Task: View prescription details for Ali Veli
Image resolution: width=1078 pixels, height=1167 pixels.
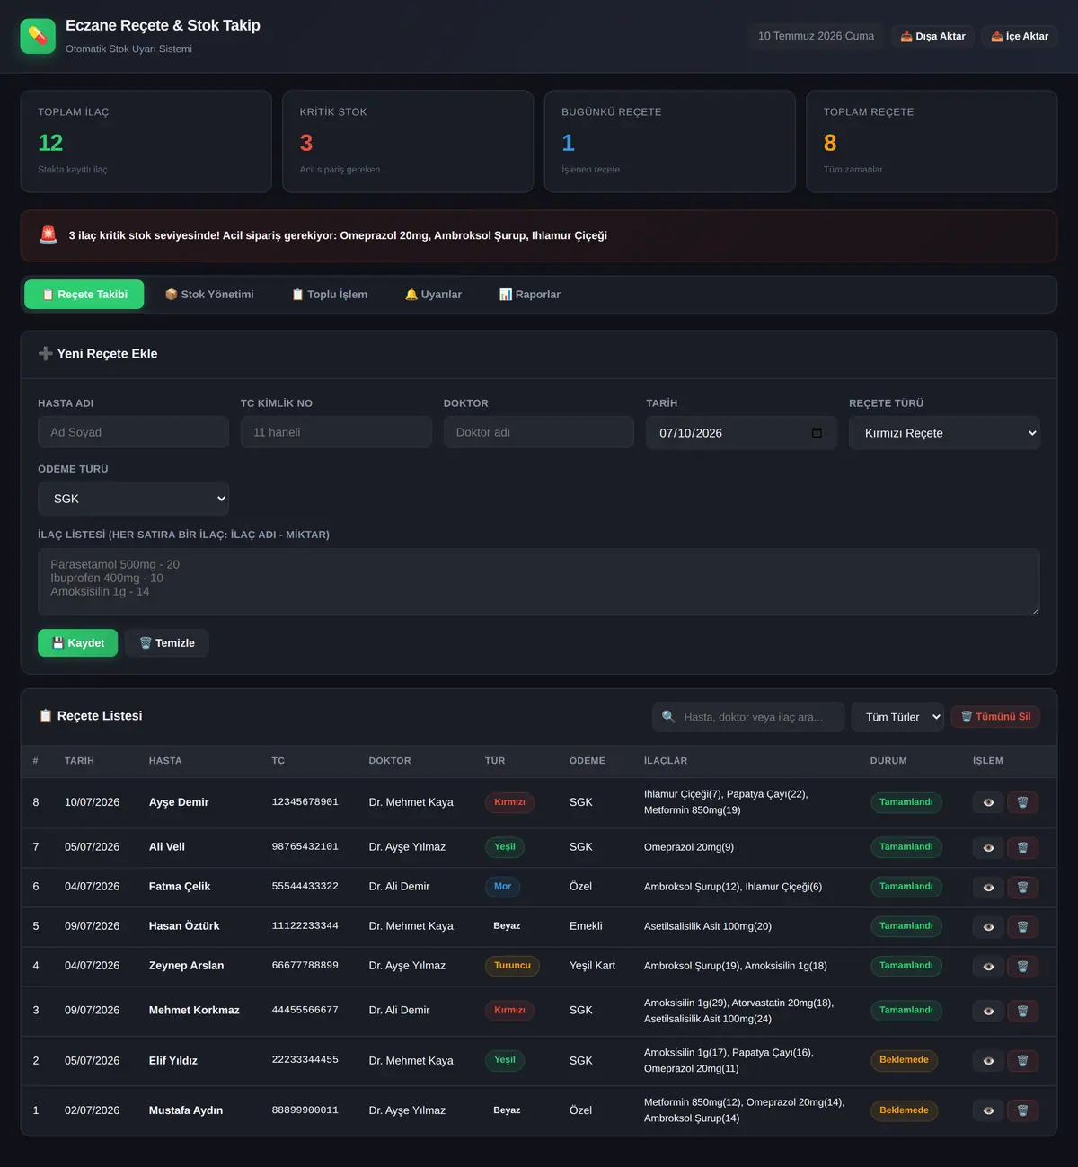Action: click(988, 847)
